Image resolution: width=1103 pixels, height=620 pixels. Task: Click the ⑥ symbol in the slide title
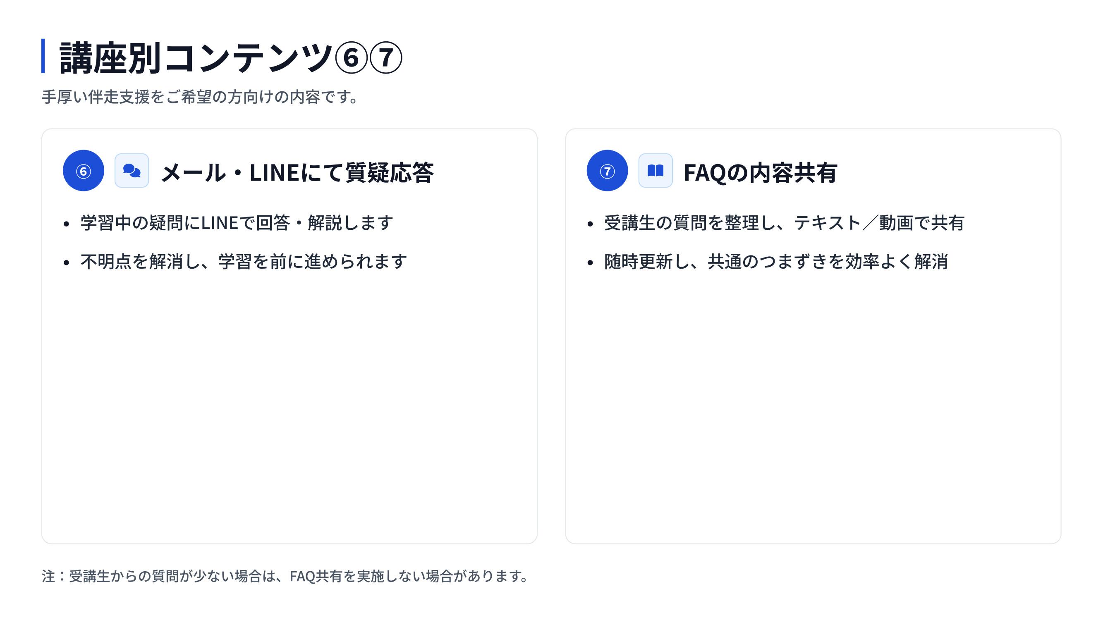tap(351, 57)
